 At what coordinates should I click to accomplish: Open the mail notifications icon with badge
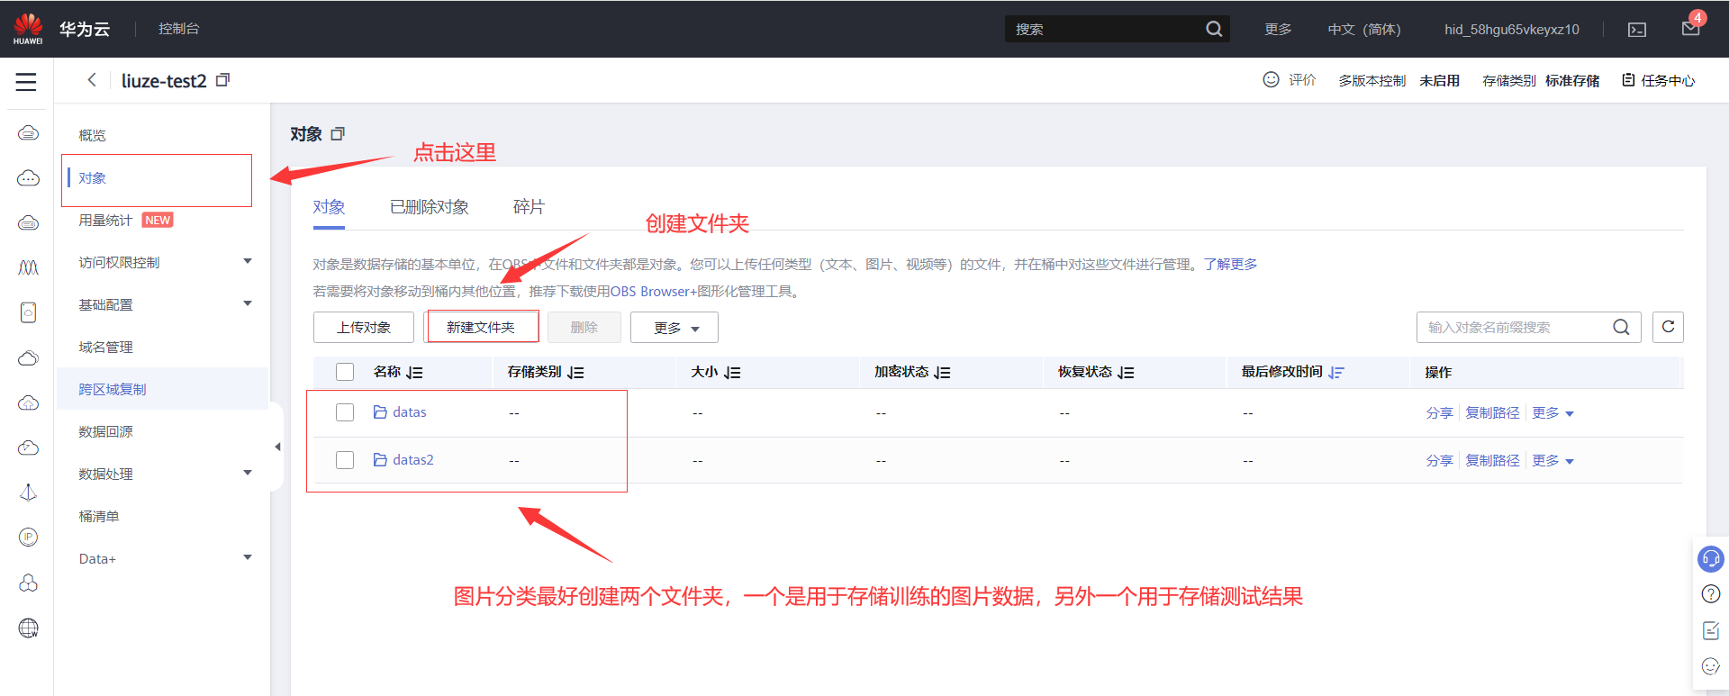pos(1691,27)
